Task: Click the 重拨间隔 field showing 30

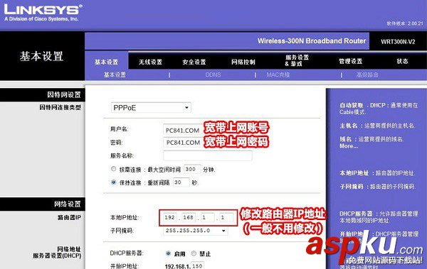Action: click(181, 182)
